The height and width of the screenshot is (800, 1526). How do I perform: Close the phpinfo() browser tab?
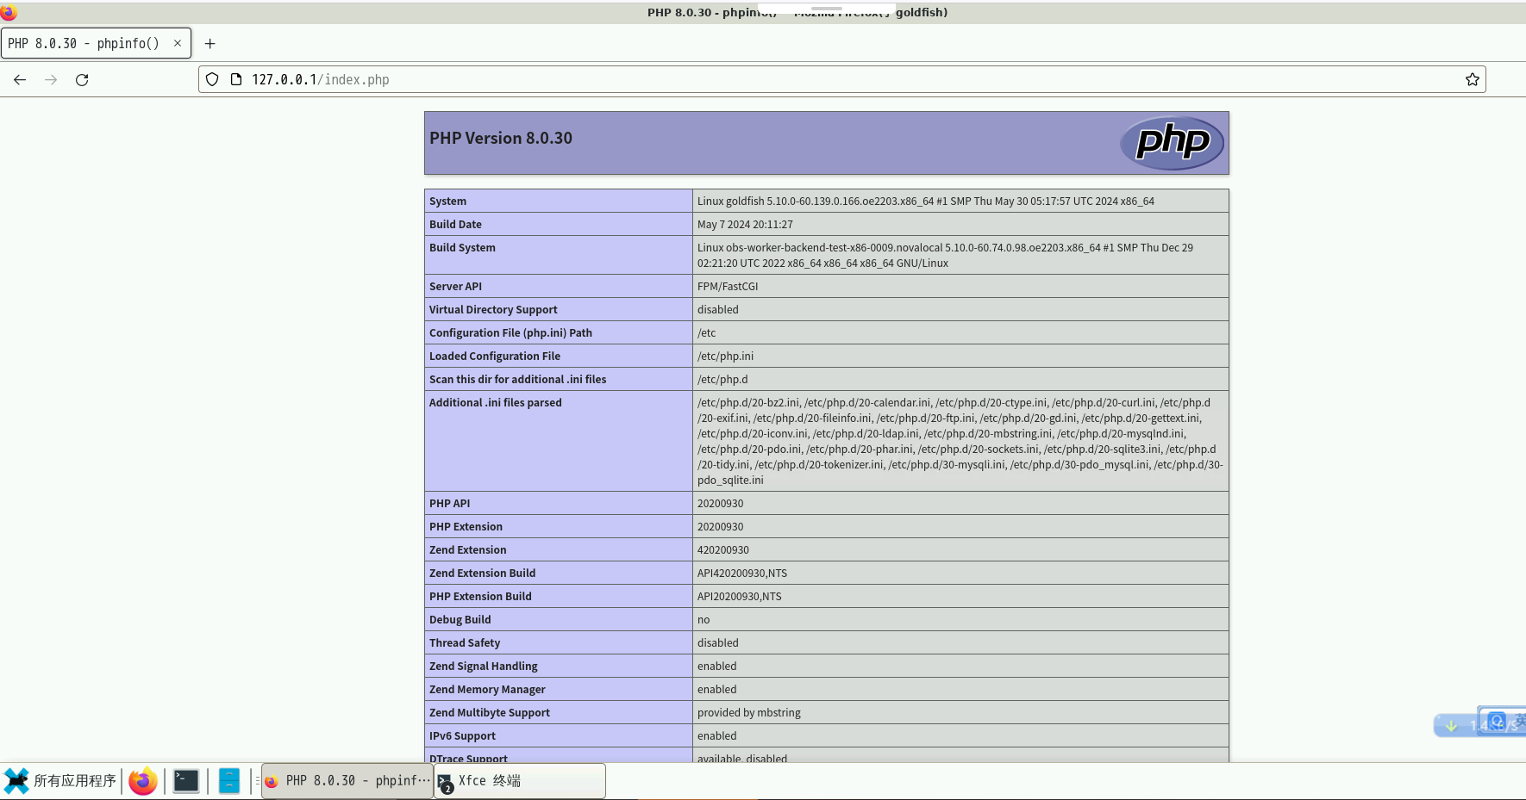178,43
